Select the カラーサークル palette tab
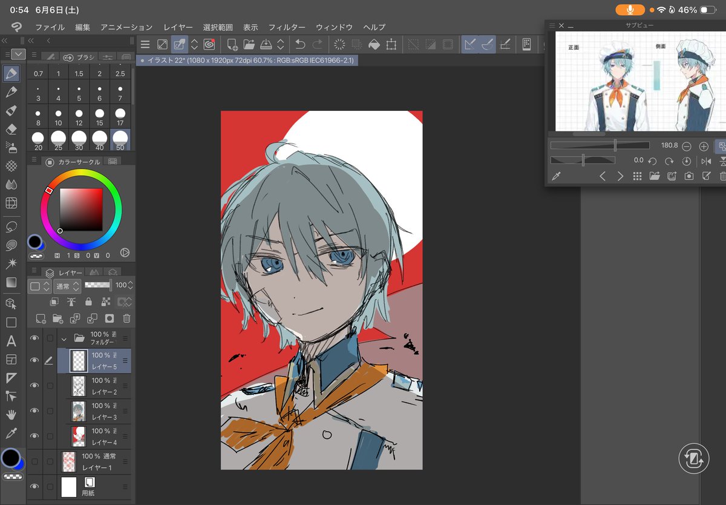Image resolution: width=726 pixels, height=505 pixels. pyautogui.click(x=73, y=162)
